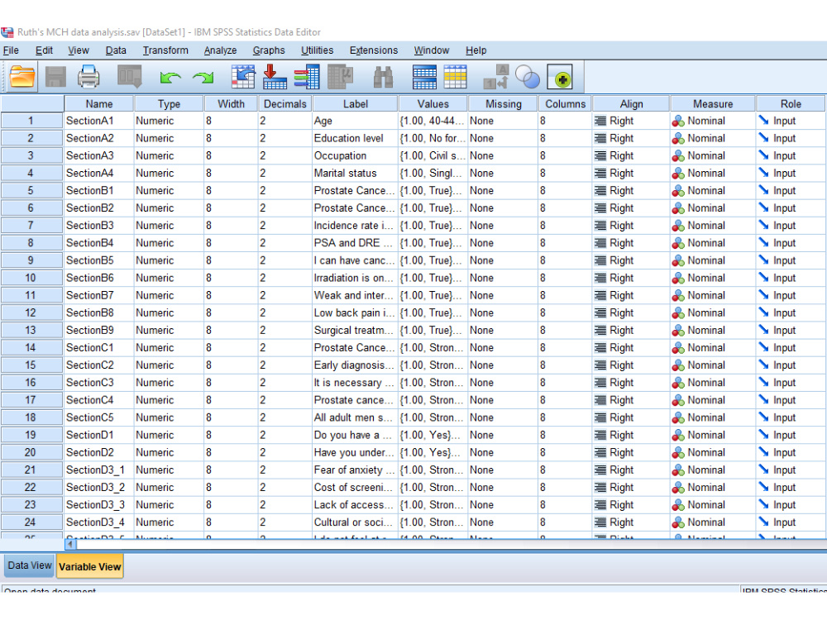This screenshot has width=827, height=620.
Task: Click the 'Occupation' label cell
Action: tap(355, 155)
